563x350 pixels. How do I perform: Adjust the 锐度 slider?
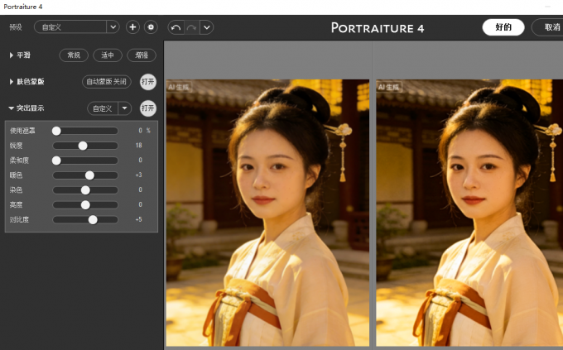(85, 146)
